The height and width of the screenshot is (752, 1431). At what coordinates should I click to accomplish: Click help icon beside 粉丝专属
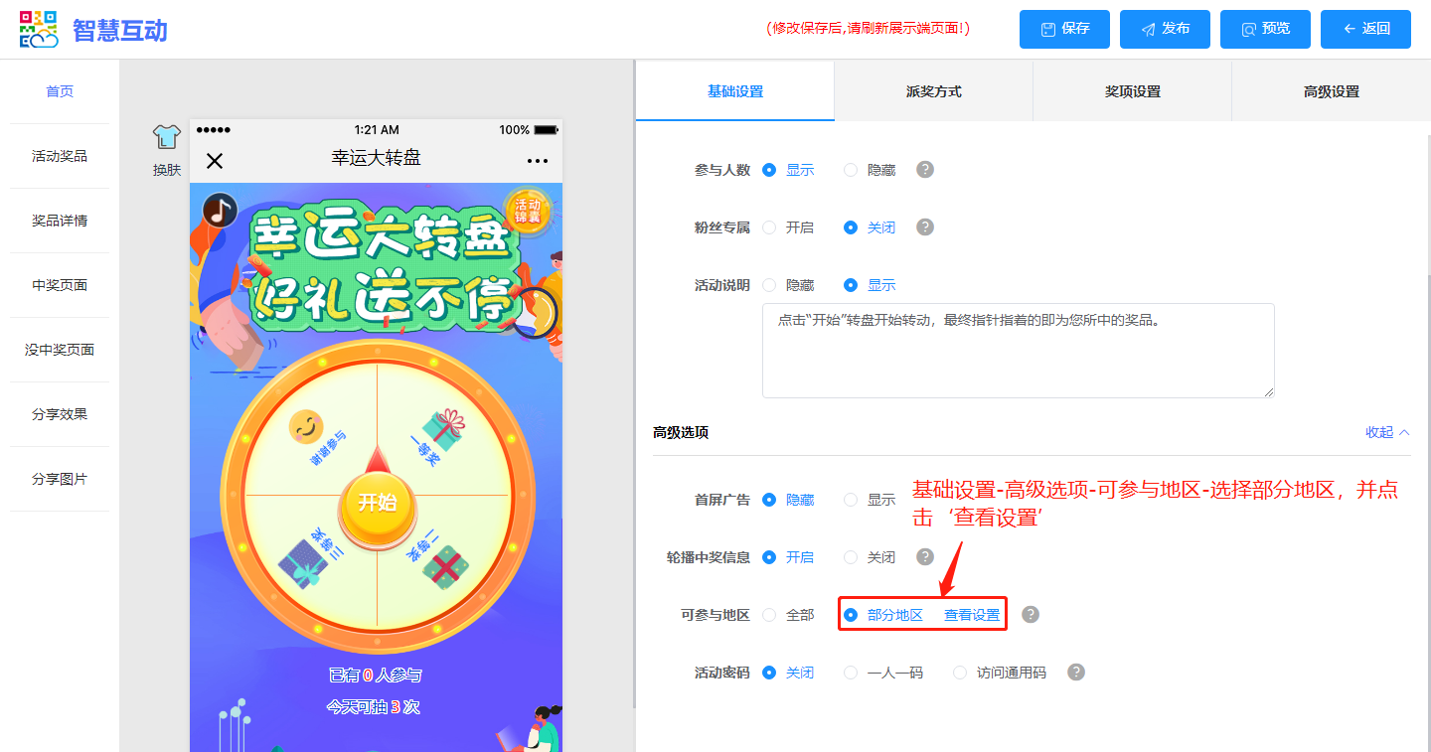pyautogui.click(x=924, y=227)
